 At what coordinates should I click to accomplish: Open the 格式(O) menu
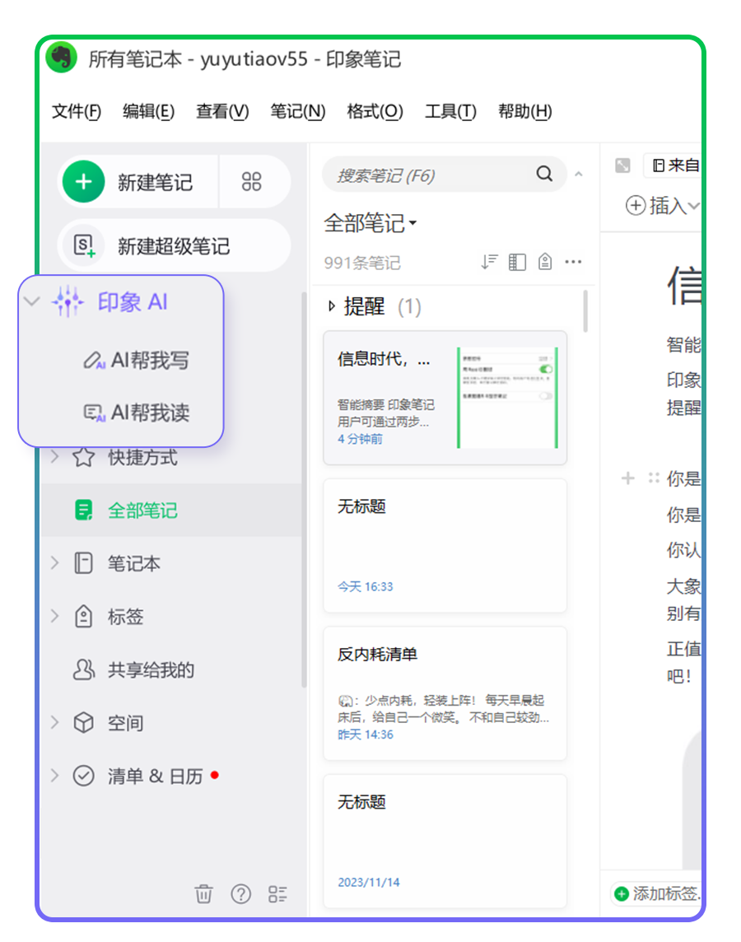pos(375,111)
